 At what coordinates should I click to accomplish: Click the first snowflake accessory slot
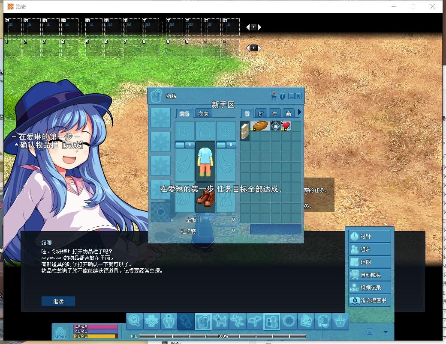161,118
